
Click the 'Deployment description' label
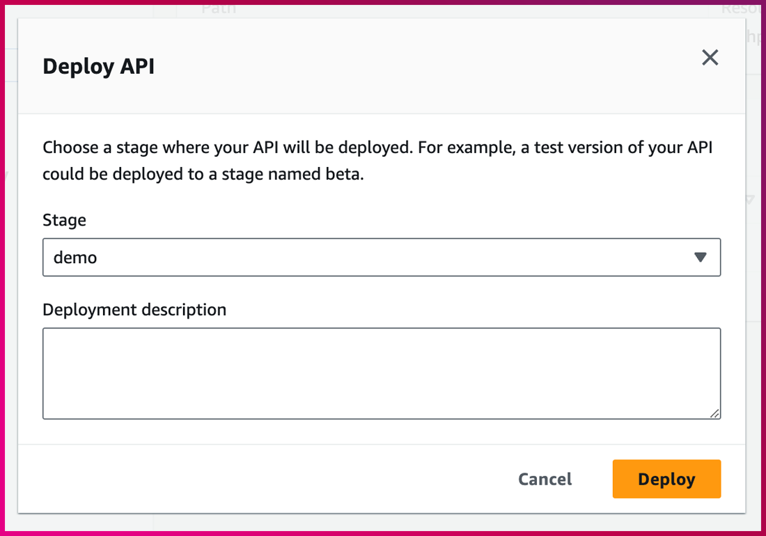coord(134,309)
